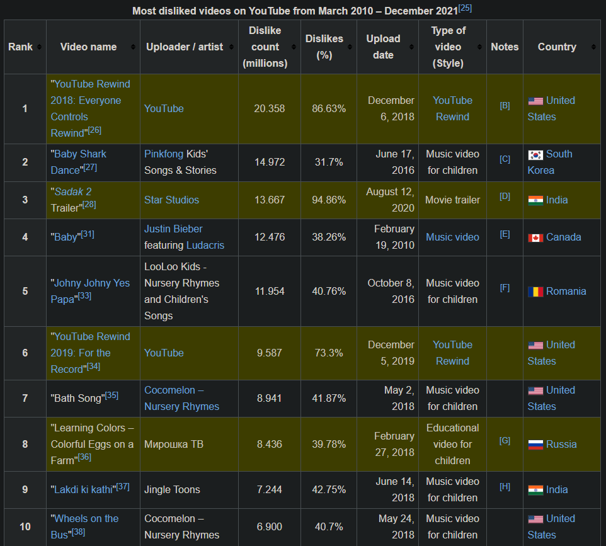Open the Star Studios link
Screen dimensions: 606x546
(171, 200)
